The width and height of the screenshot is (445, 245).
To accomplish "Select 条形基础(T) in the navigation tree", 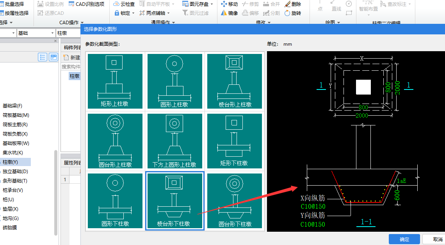I will 15,181.
